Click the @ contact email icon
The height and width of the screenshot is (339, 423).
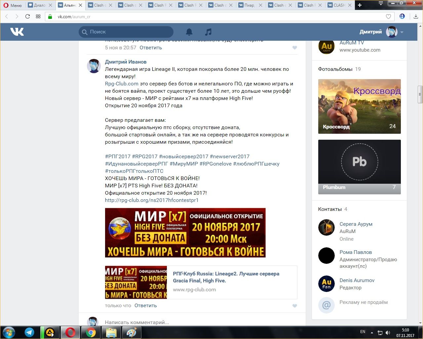pyautogui.click(x=327, y=305)
